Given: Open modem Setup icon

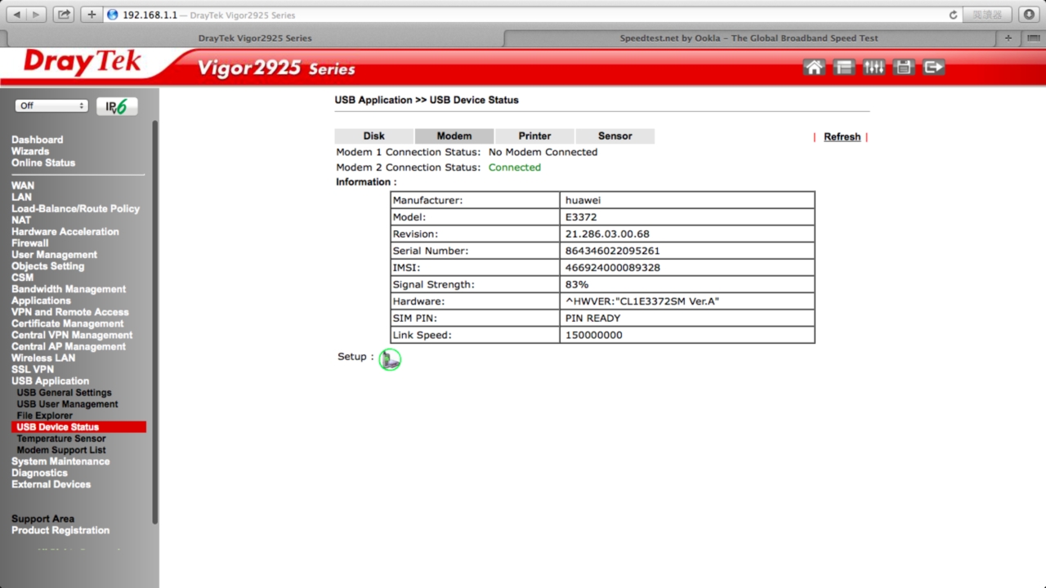Looking at the screenshot, I should click(x=390, y=359).
